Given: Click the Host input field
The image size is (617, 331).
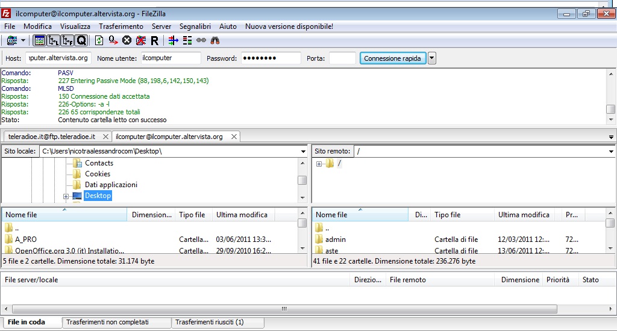Looking at the screenshot, I should coord(58,58).
